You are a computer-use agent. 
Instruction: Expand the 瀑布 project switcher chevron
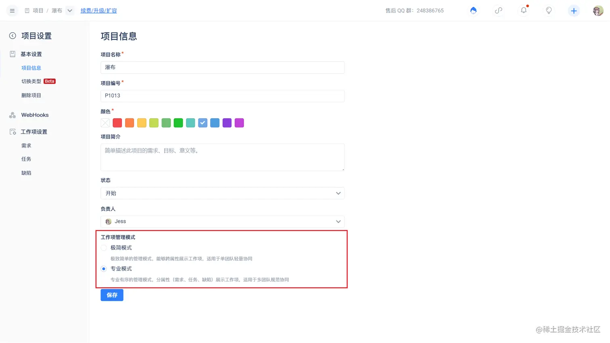tap(70, 10)
